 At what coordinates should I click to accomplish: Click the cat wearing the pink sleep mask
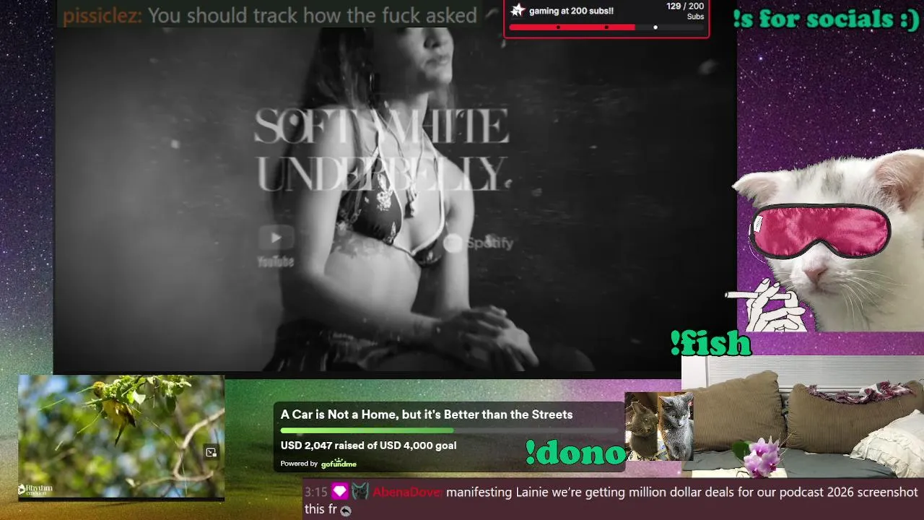[830, 242]
